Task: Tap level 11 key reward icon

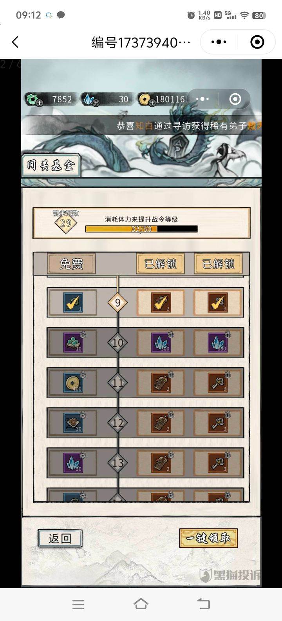Action: (218, 383)
